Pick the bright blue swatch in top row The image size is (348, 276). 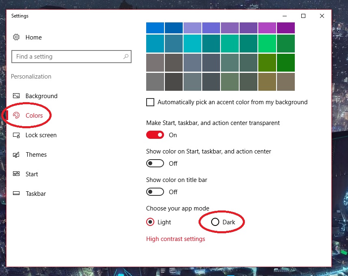click(x=155, y=28)
